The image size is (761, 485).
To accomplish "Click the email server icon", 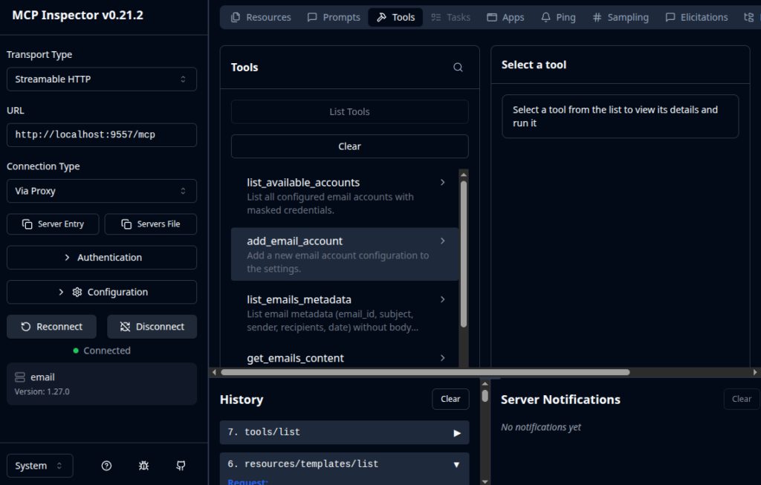I will pyautogui.click(x=20, y=377).
